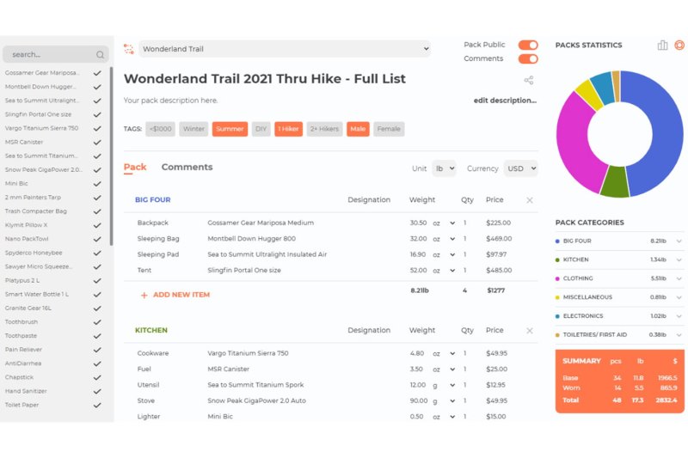This screenshot has width=688, height=458.
Task: Switch to donut chart statistics view
Action: click(679, 46)
